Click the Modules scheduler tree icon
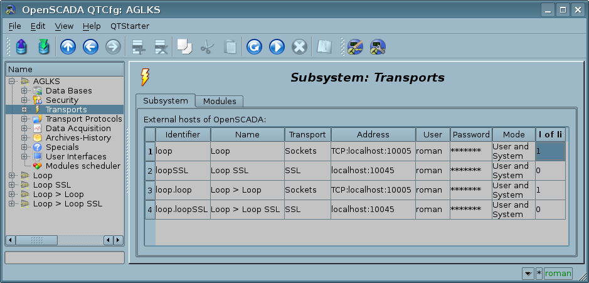The image size is (589, 283). (x=38, y=166)
